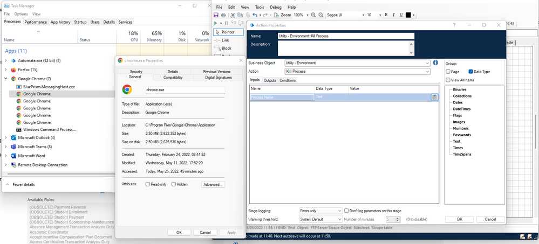Viewport: 539px width, 244px height.
Task: Select Collections in the data type tree
Action: (462, 96)
